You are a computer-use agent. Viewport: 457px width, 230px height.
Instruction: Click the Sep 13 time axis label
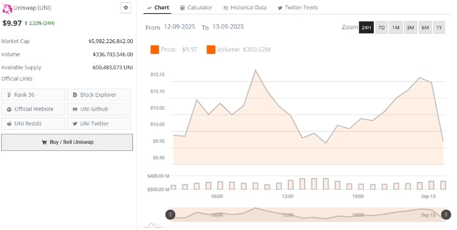(x=428, y=197)
